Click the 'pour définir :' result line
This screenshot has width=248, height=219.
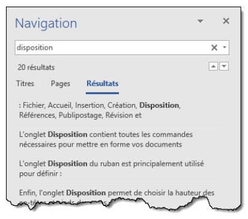(40, 174)
